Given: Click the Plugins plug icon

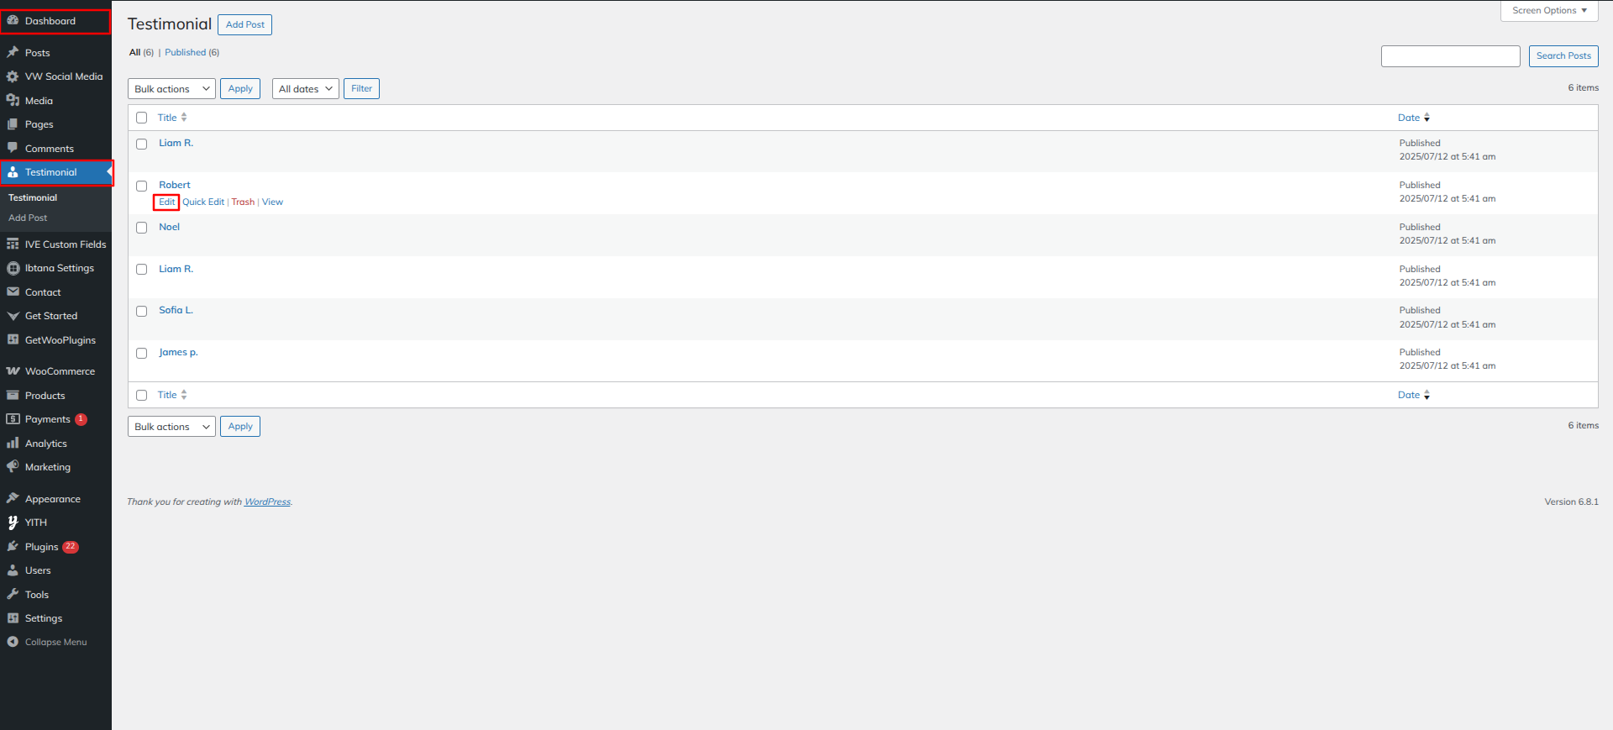Looking at the screenshot, I should (13, 546).
